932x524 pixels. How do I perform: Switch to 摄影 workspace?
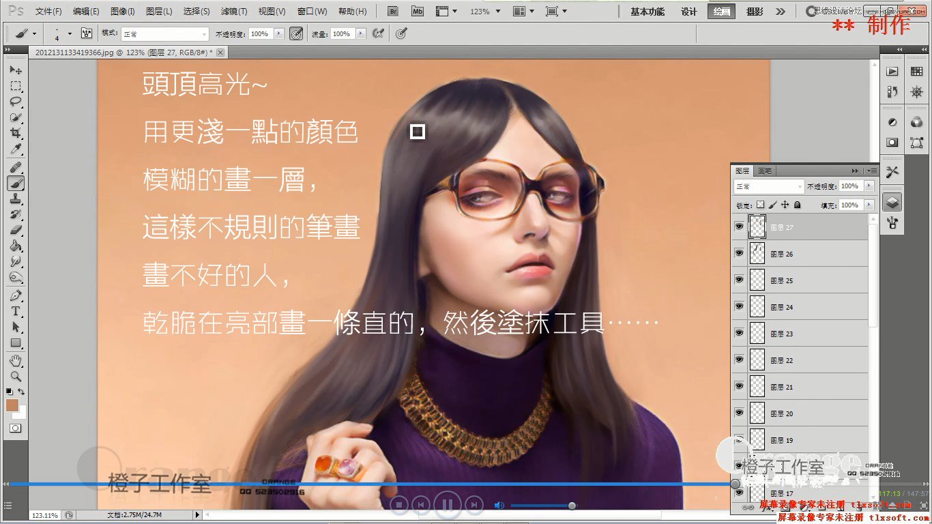coord(755,12)
